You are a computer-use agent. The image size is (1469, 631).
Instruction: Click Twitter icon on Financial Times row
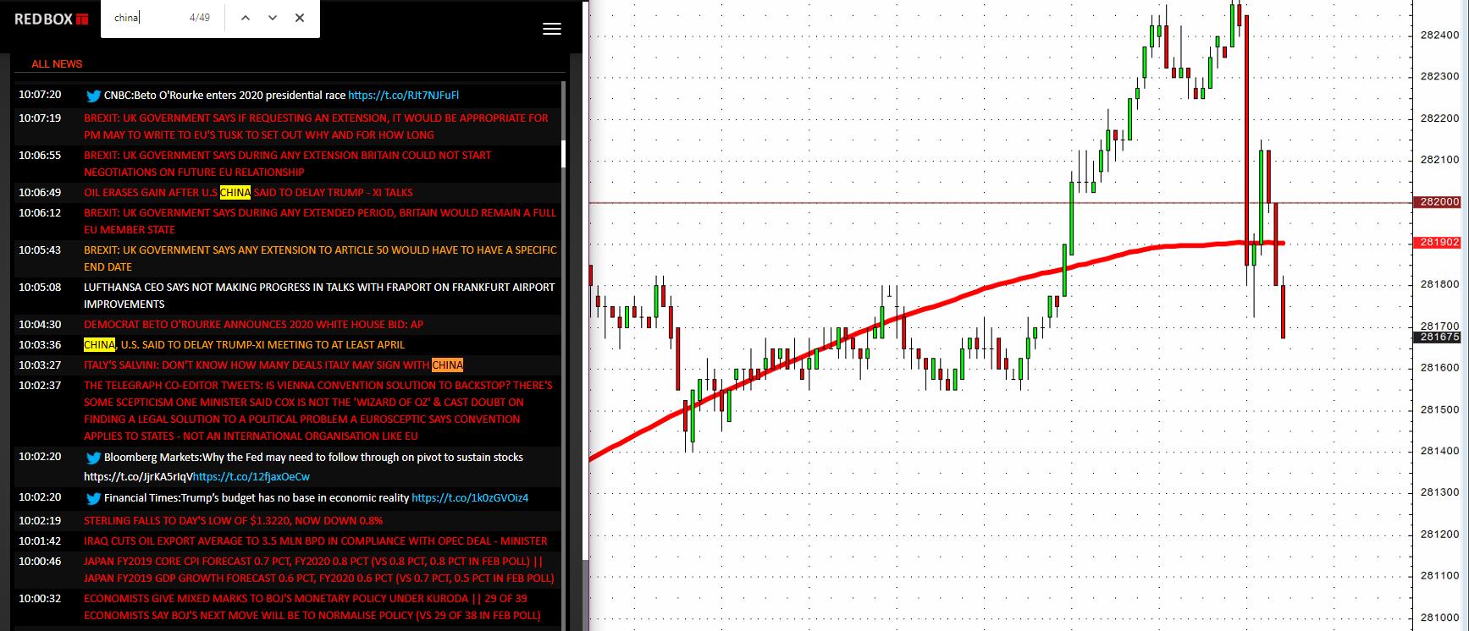(x=93, y=498)
